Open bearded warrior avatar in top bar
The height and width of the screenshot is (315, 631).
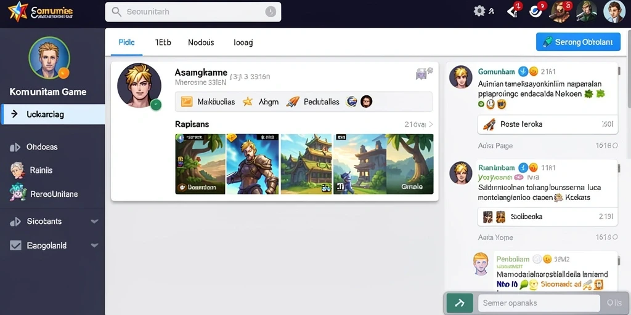[560, 11]
